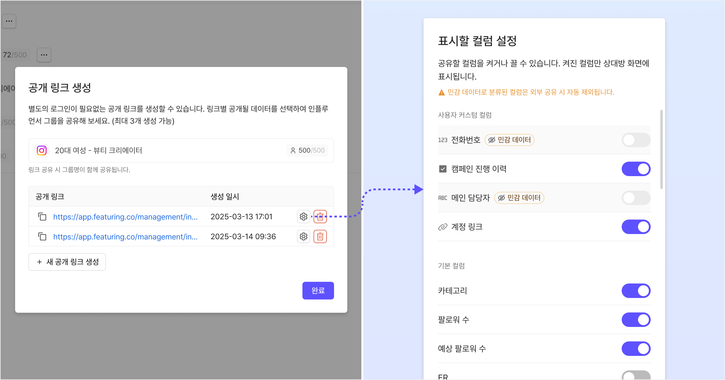This screenshot has width=725, height=380.
Task: Click the 새 공개 링크 생성 button
Action: point(67,262)
